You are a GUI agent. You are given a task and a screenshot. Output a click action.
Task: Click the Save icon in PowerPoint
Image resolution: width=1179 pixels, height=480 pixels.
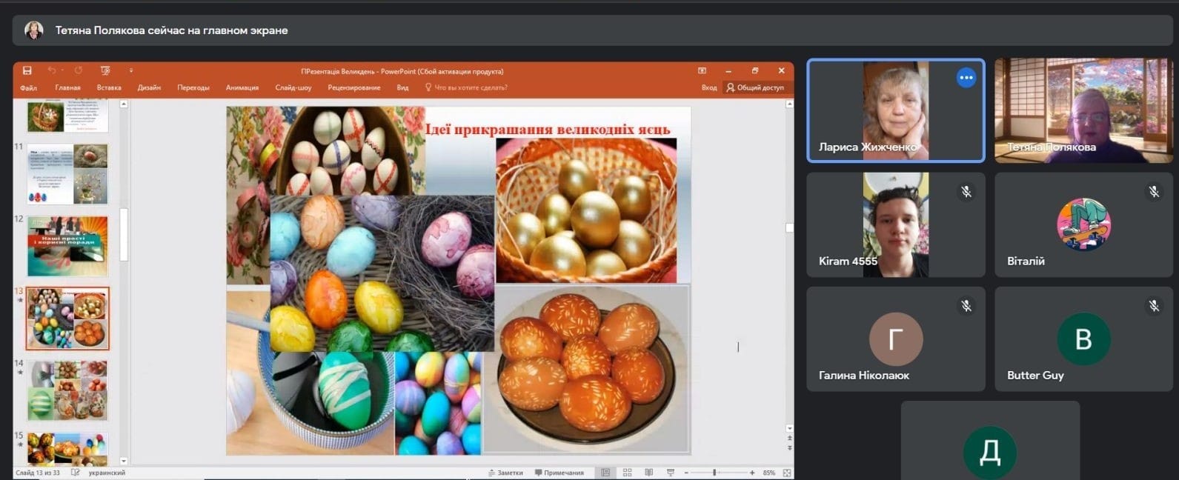pyautogui.click(x=27, y=71)
